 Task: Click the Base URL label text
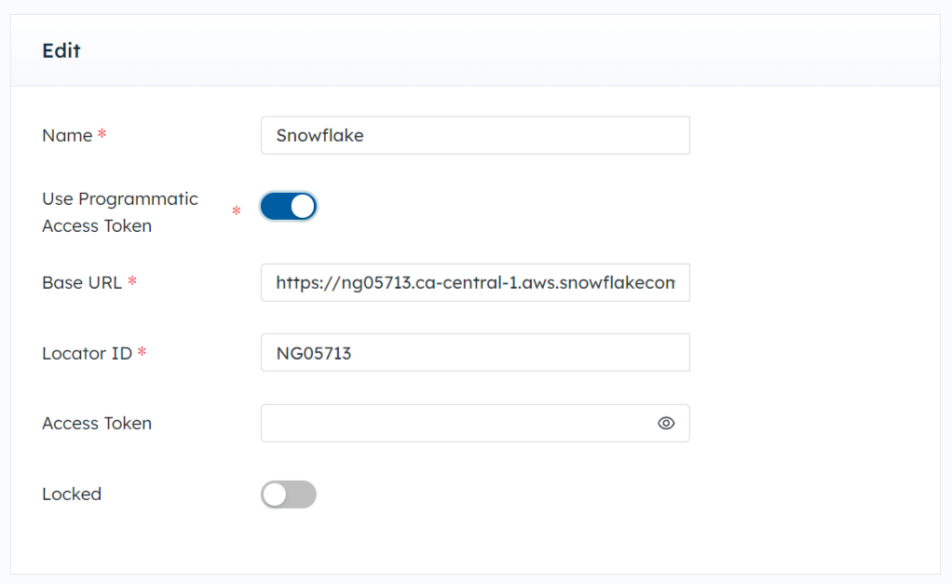pos(82,283)
